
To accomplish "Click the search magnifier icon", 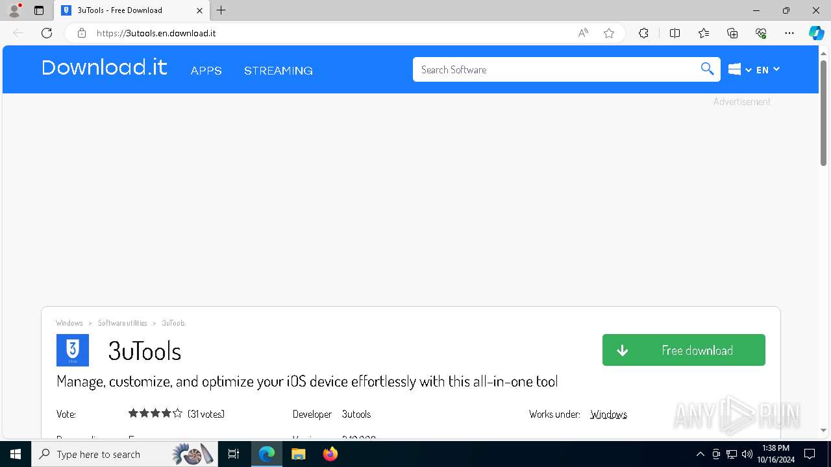I will [x=708, y=69].
